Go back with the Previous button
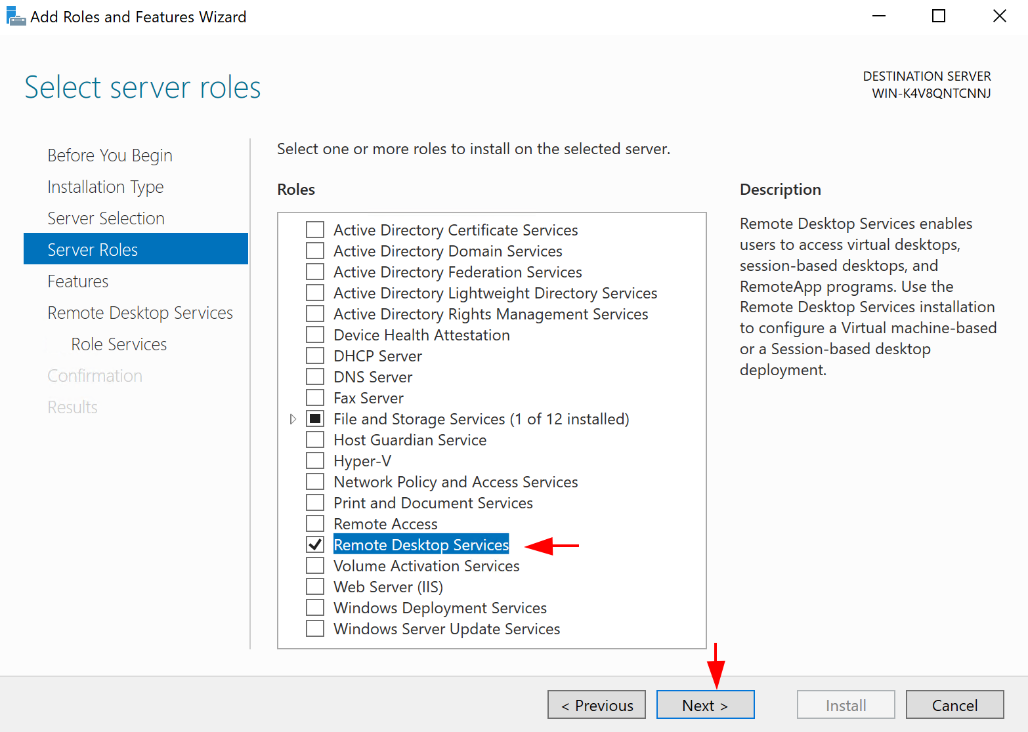This screenshot has width=1028, height=732. [x=596, y=704]
